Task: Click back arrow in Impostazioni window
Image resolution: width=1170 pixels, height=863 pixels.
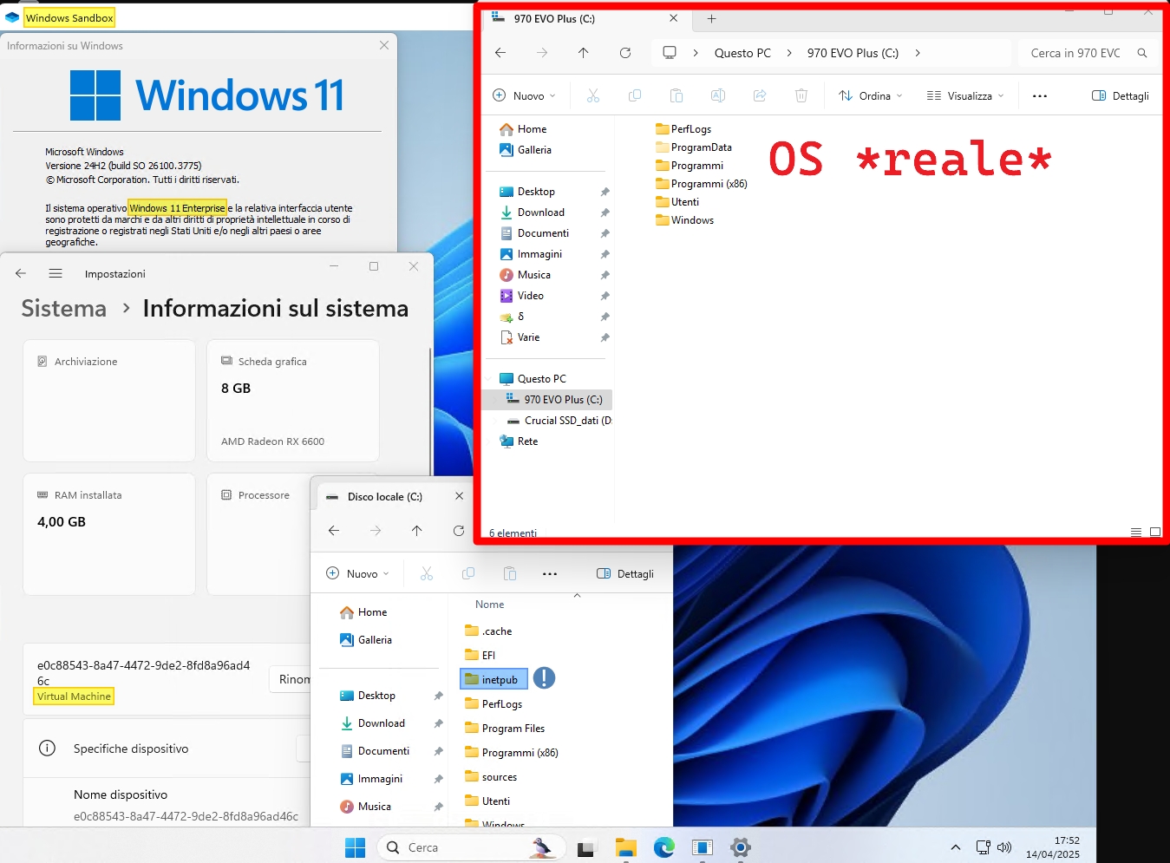Action: point(21,273)
